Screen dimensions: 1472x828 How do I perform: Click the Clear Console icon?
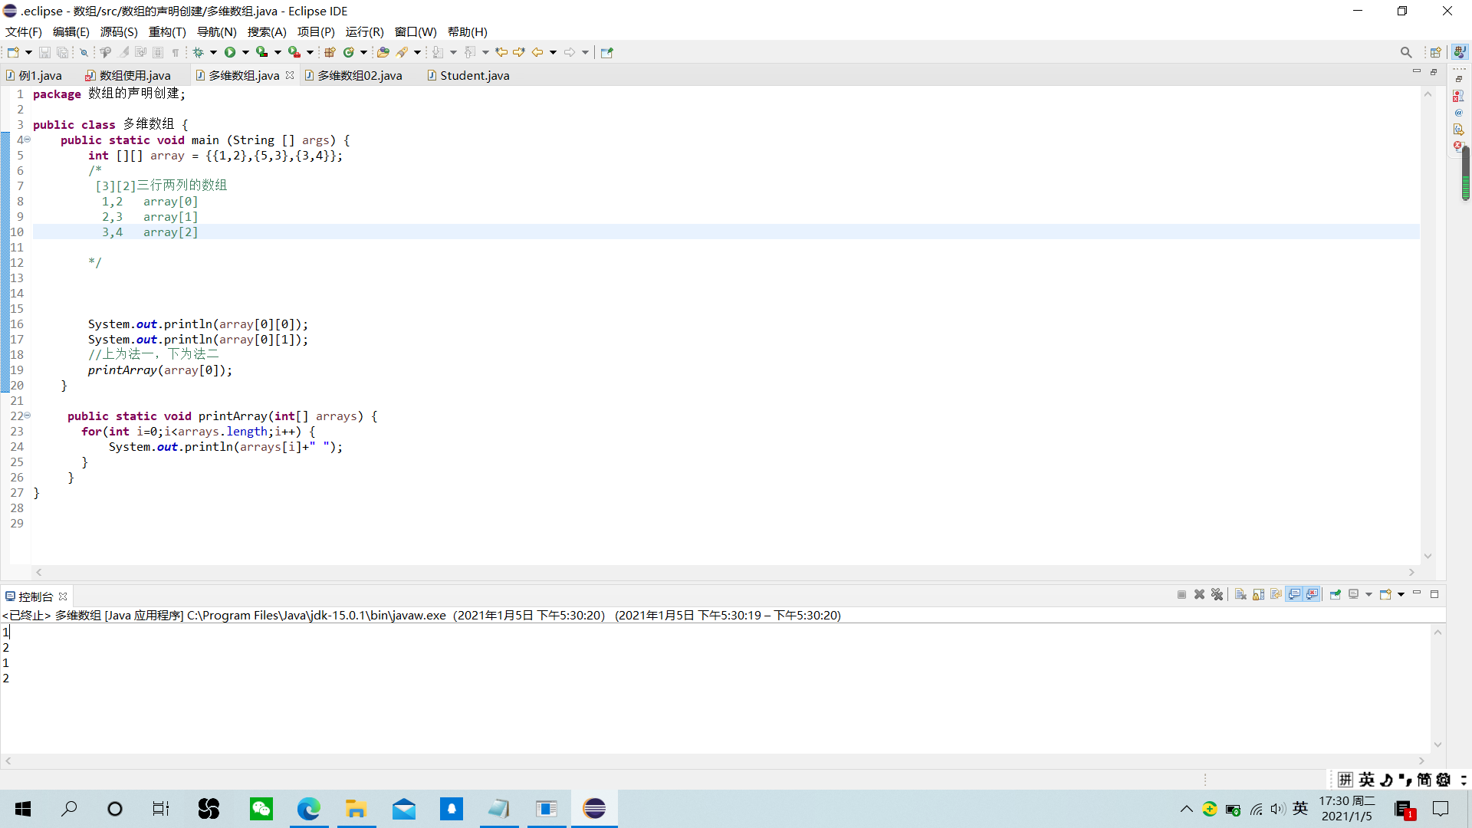1240,595
